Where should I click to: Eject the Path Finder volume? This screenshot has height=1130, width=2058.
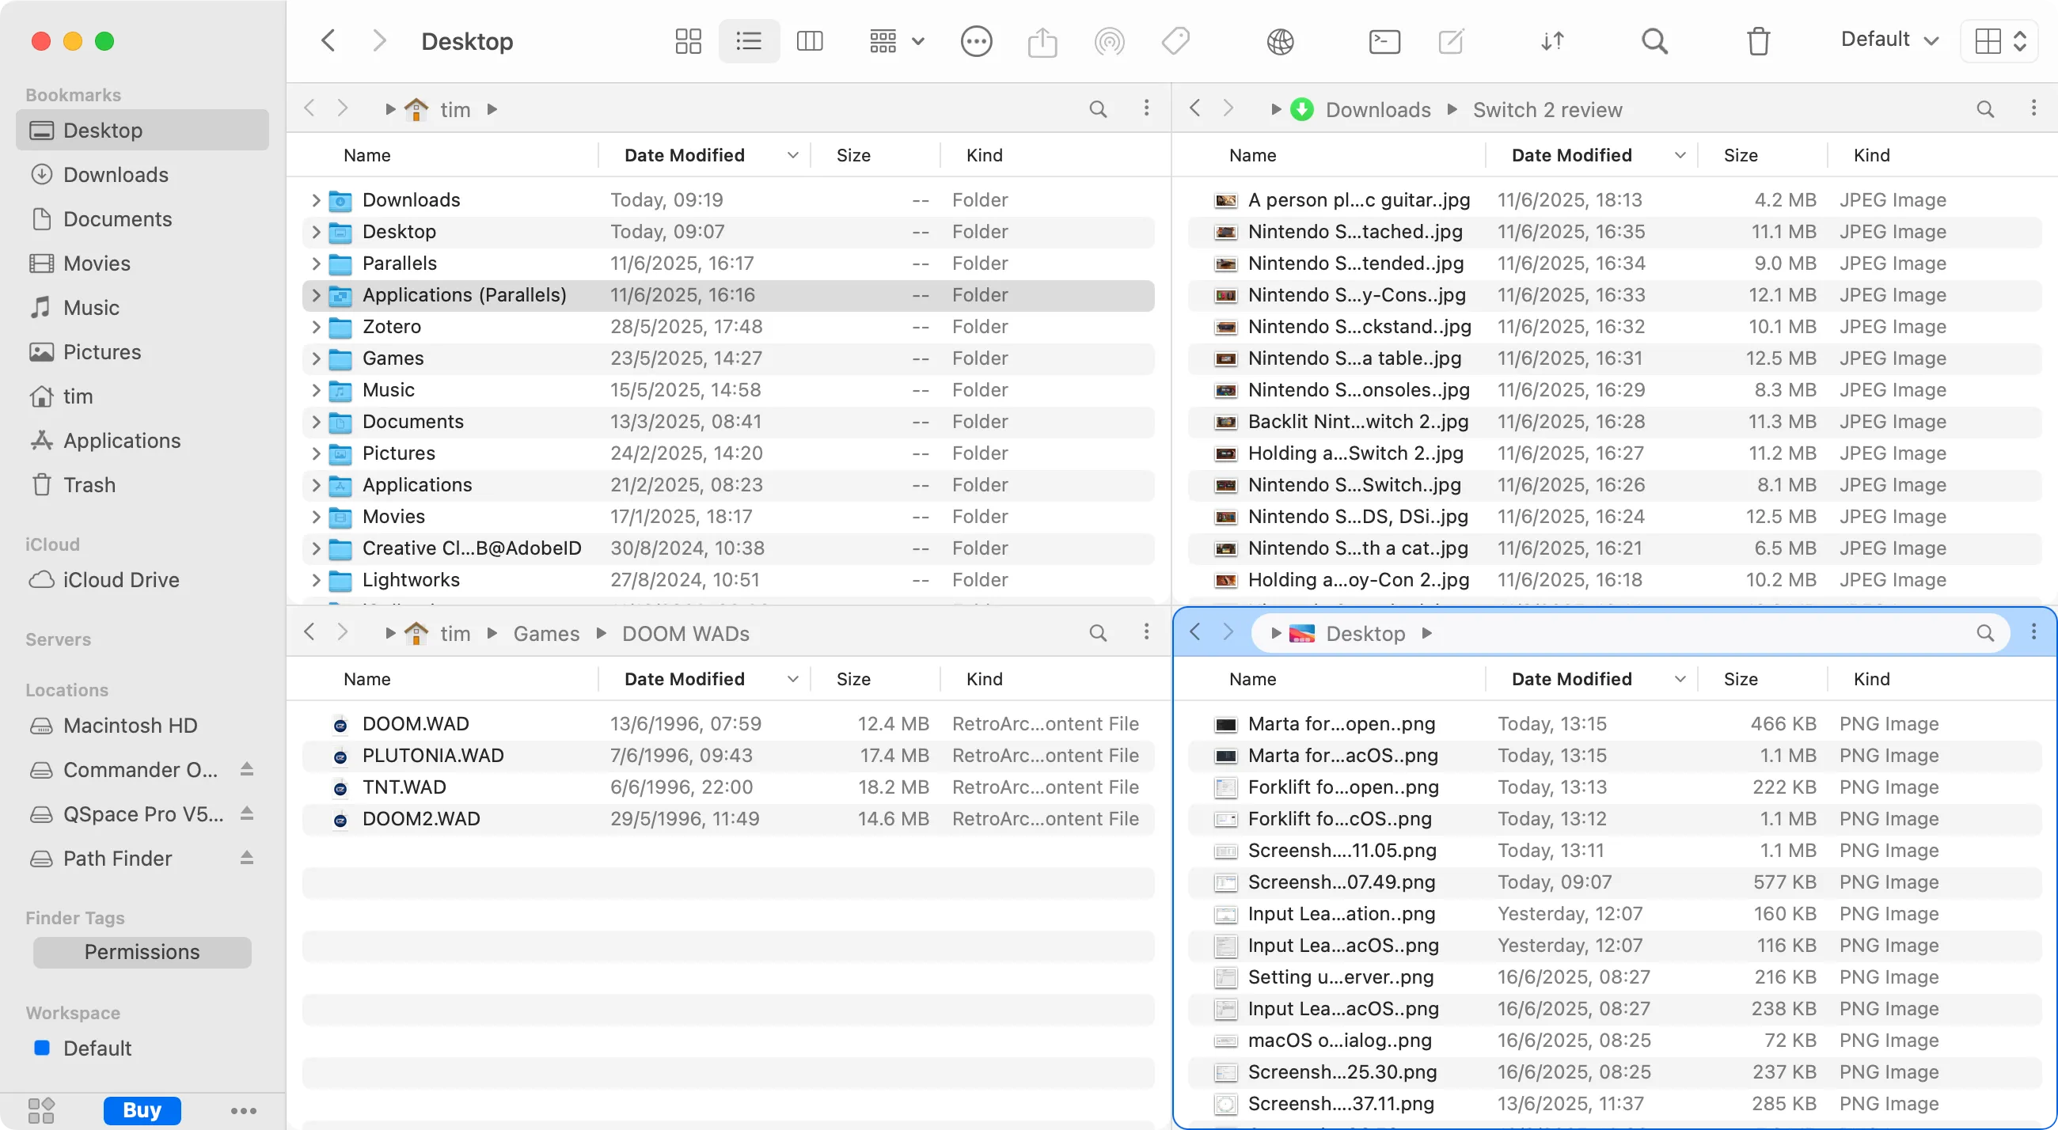click(x=246, y=859)
